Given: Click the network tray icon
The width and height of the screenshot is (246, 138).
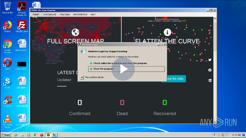Looking at the screenshot, I should point(223,135).
